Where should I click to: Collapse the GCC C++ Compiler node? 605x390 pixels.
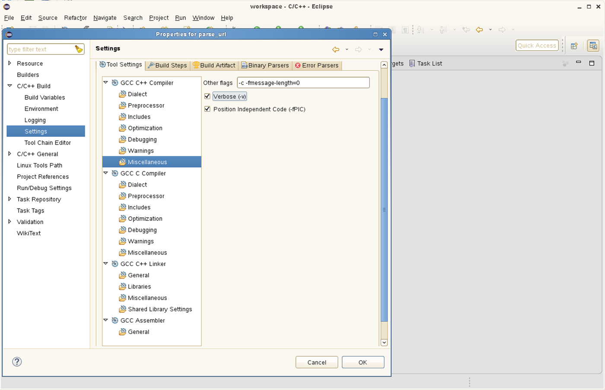pos(105,82)
